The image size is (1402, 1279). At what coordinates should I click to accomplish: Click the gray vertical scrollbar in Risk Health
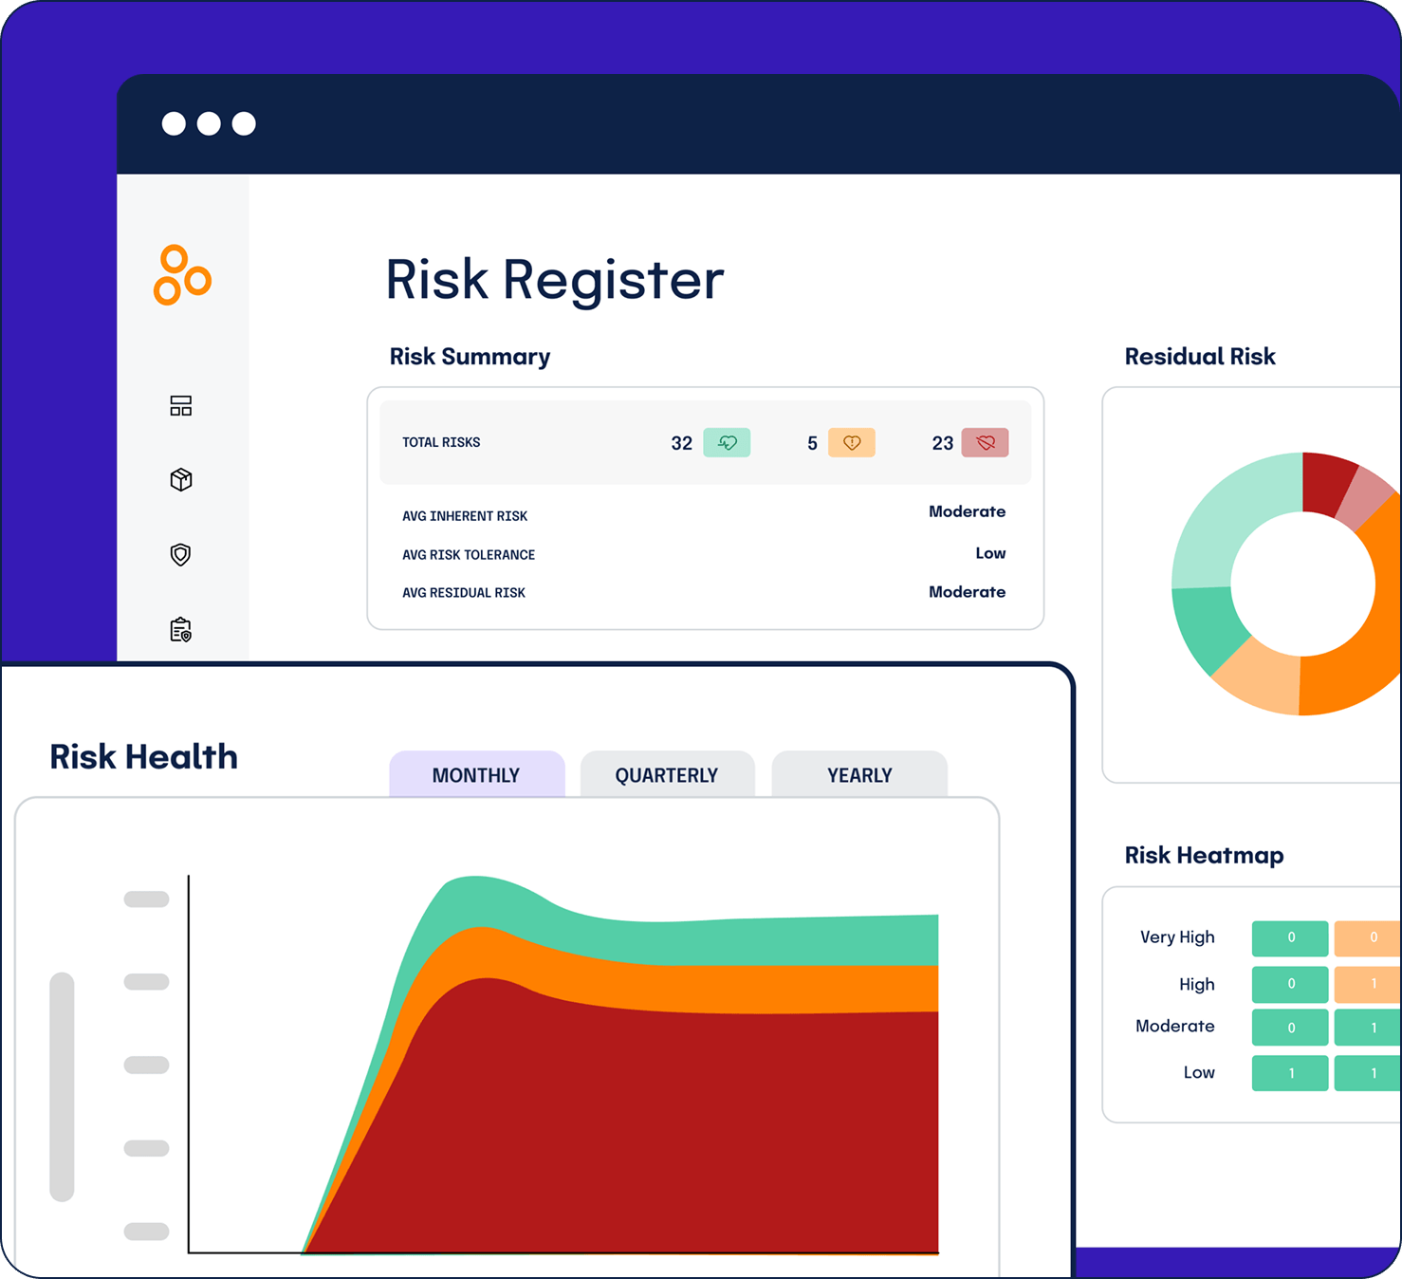click(62, 1086)
